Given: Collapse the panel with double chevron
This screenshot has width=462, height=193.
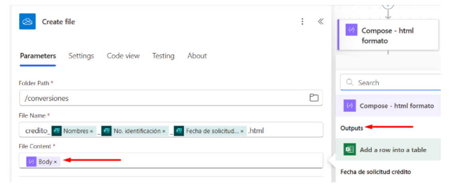Looking at the screenshot, I should (321, 21).
